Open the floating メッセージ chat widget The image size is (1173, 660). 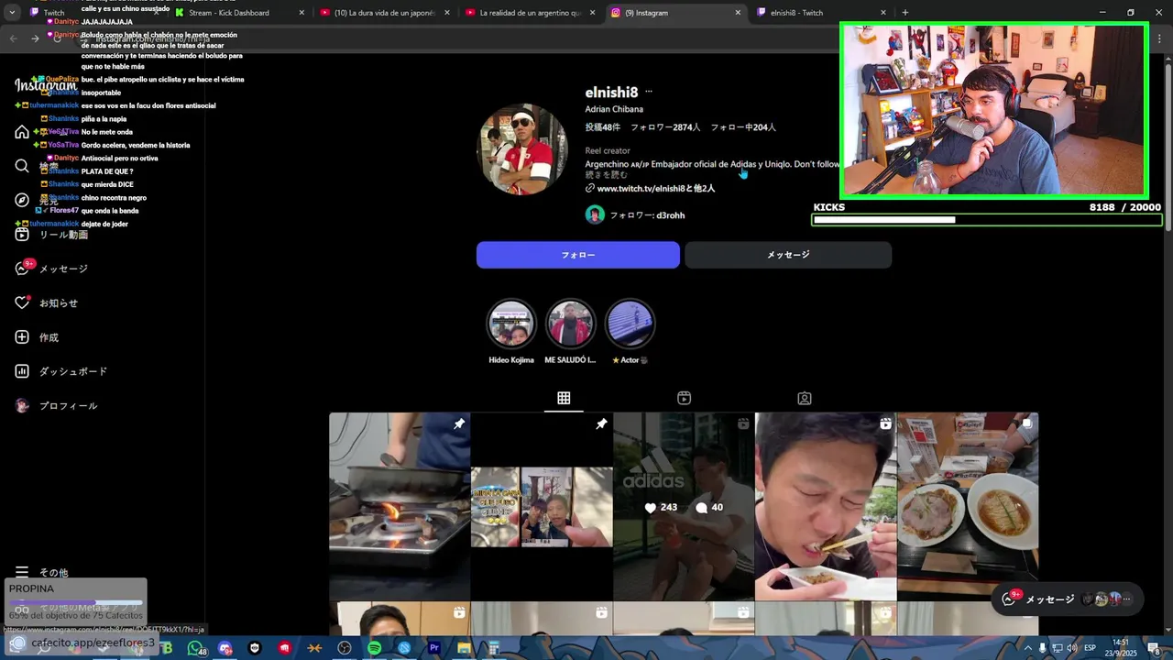pos(1068,599)
